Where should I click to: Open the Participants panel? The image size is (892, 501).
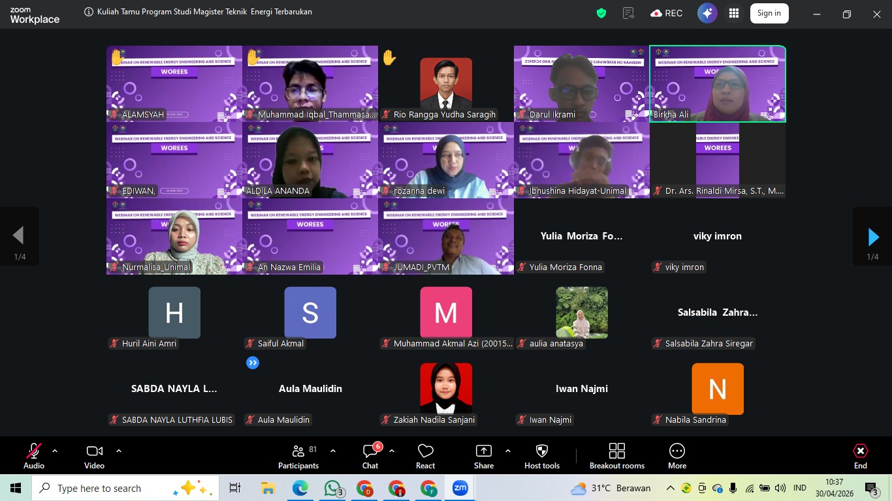click(298, 455)
